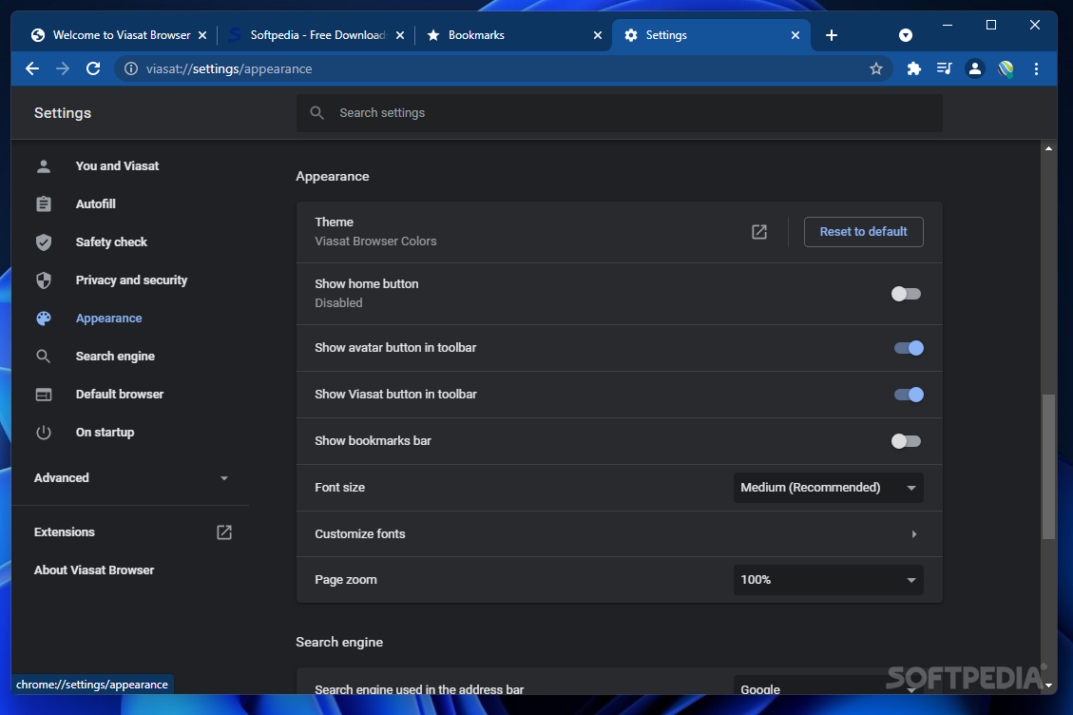Open Safety check section
The width and height of the screenshot is (1073, 715).
click(111, 242)
